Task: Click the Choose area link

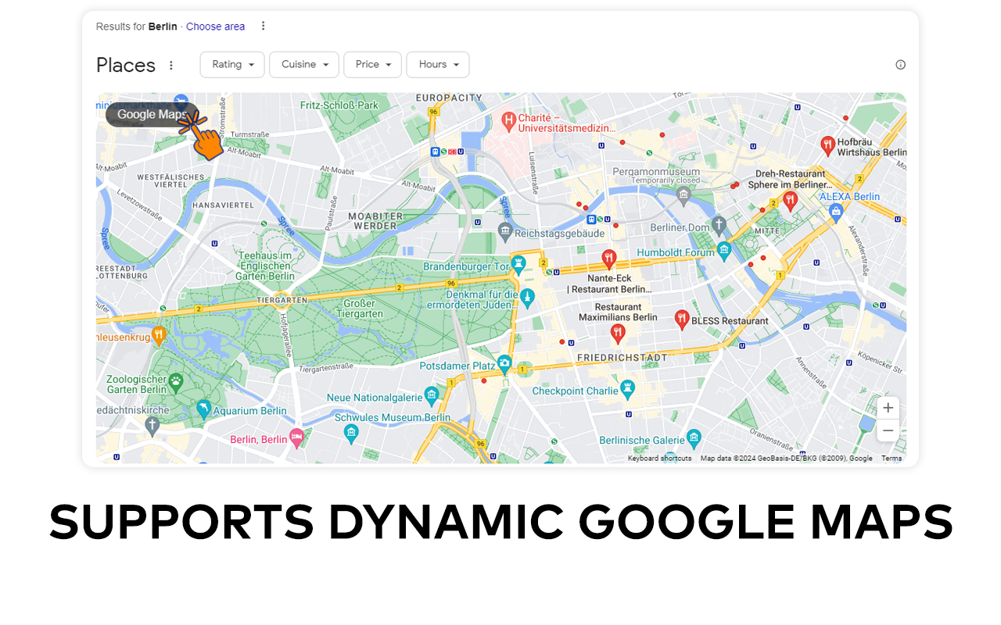Action: 215,27
